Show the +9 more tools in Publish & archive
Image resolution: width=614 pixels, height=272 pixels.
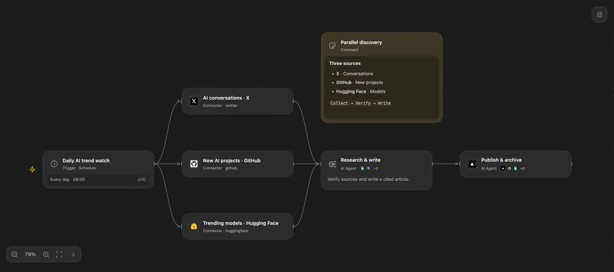click(523, 168)
